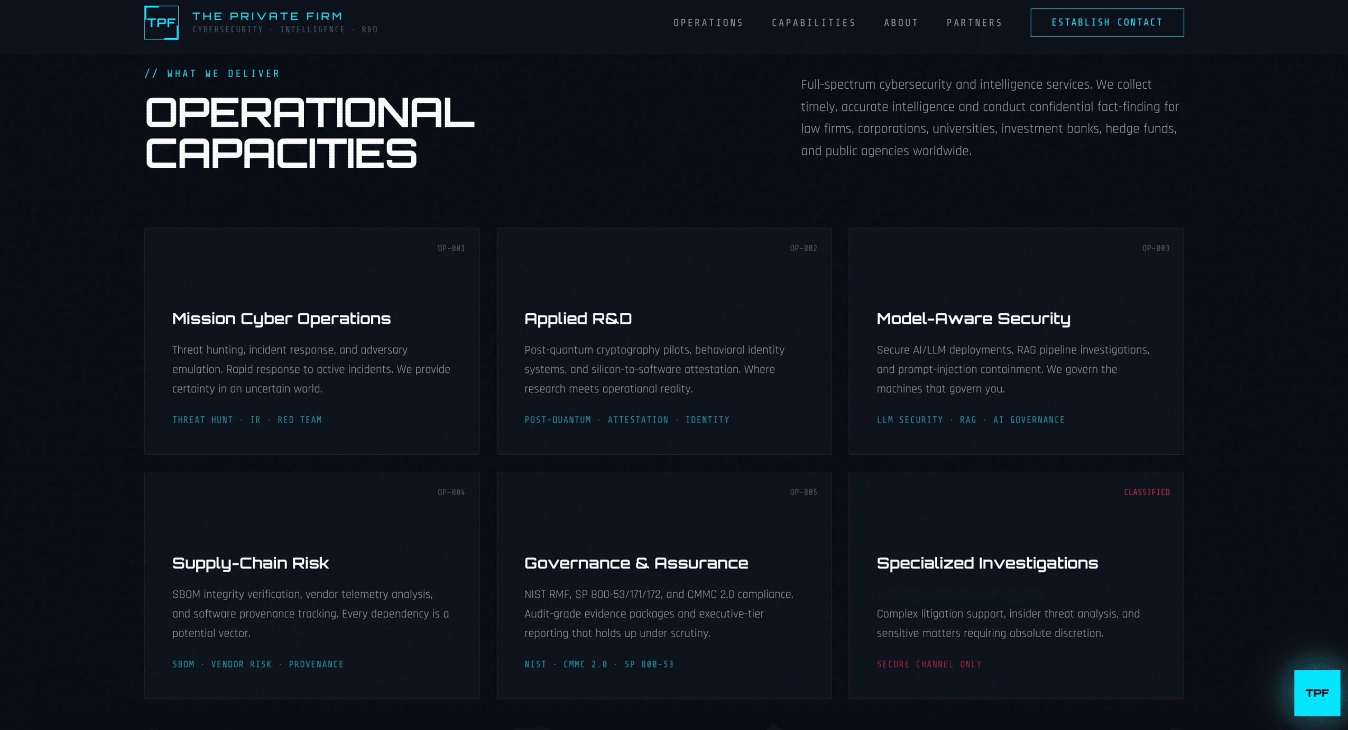1348x730 pixels.
Task: Select the Applied R&D card heading
Action: click(578, 319)
